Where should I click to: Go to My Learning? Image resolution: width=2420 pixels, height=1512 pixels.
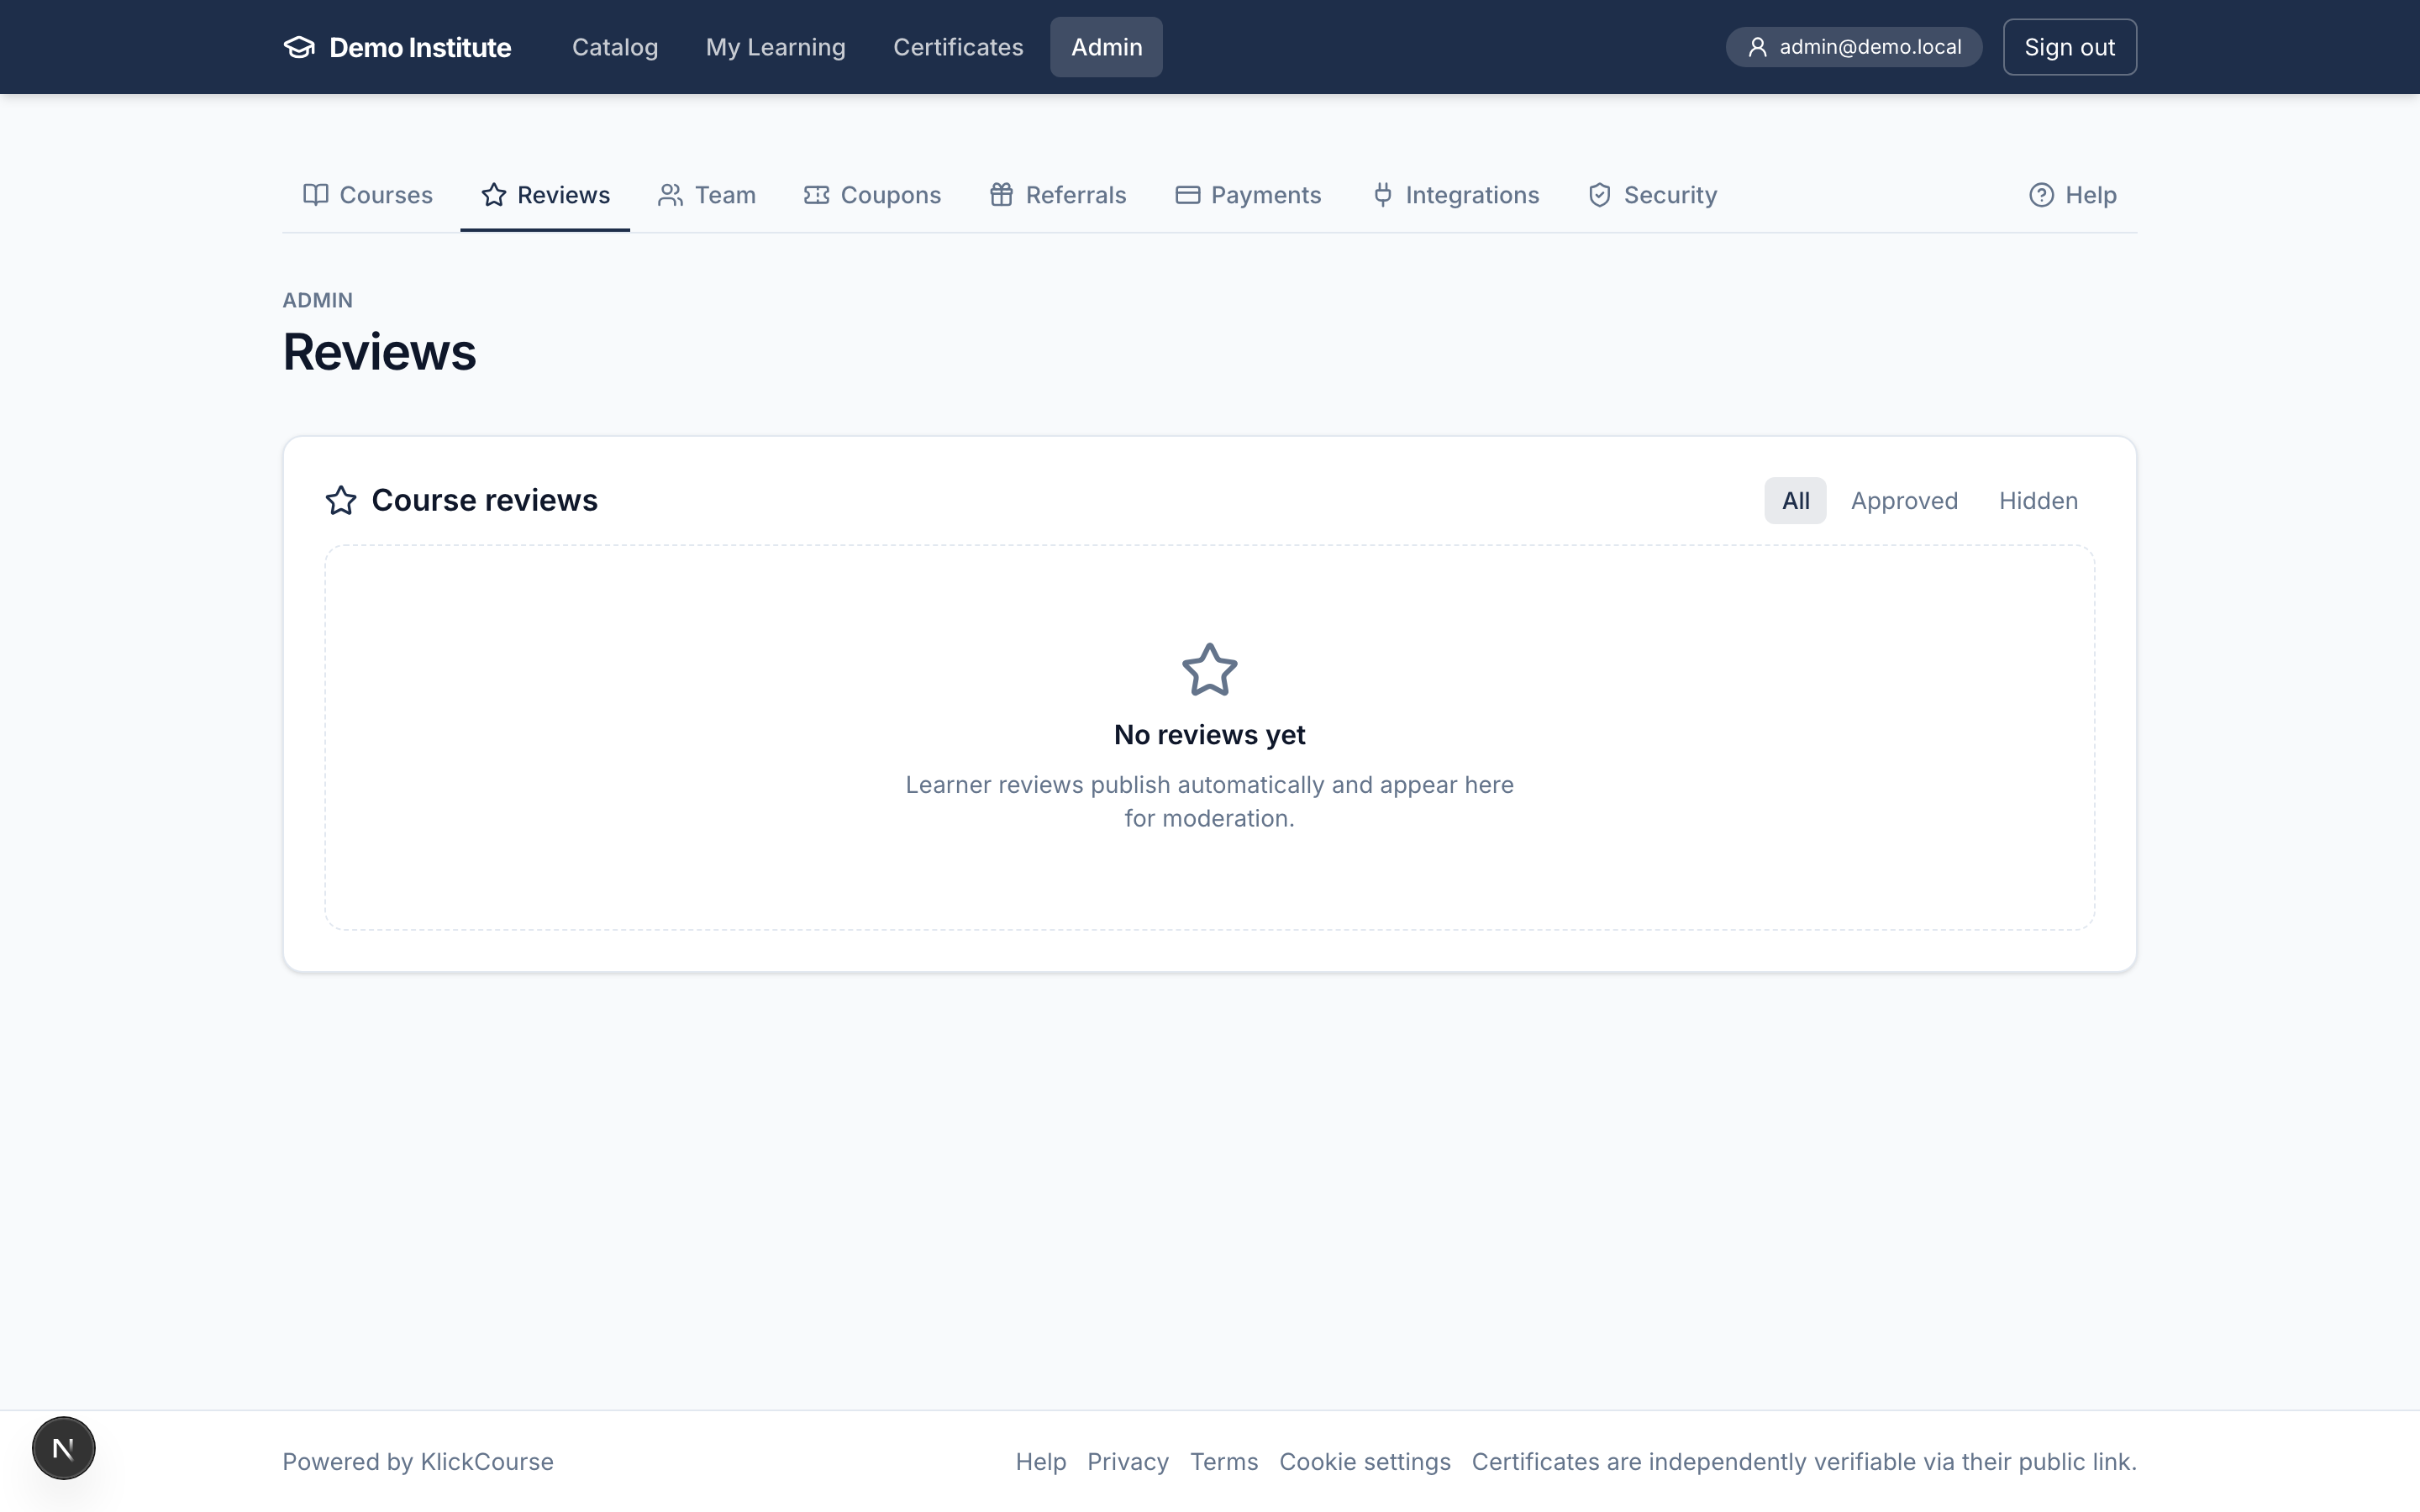(x=776, y=47)
